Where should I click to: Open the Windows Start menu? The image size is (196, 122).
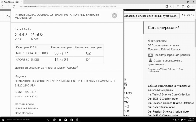coord(3,120)
